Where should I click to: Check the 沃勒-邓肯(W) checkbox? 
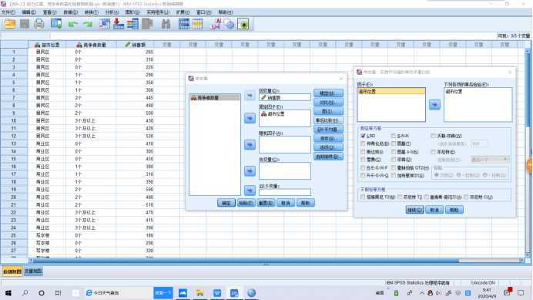pos(434,136)
